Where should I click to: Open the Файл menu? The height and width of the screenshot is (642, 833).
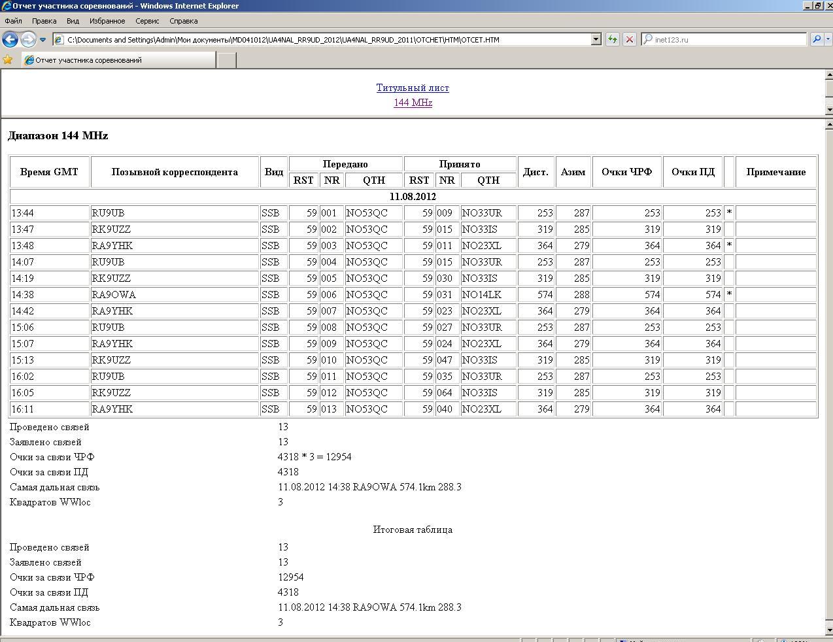(13, 21)
